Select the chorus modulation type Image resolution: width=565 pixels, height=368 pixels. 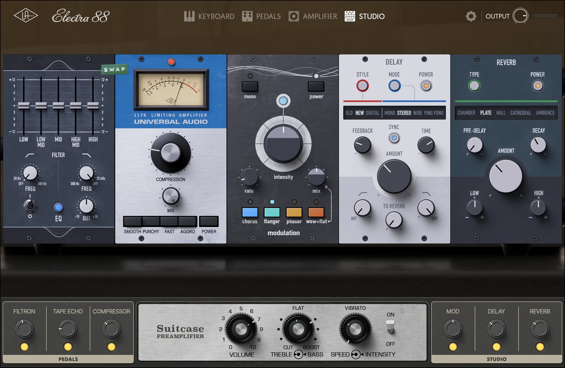point(249,213)
